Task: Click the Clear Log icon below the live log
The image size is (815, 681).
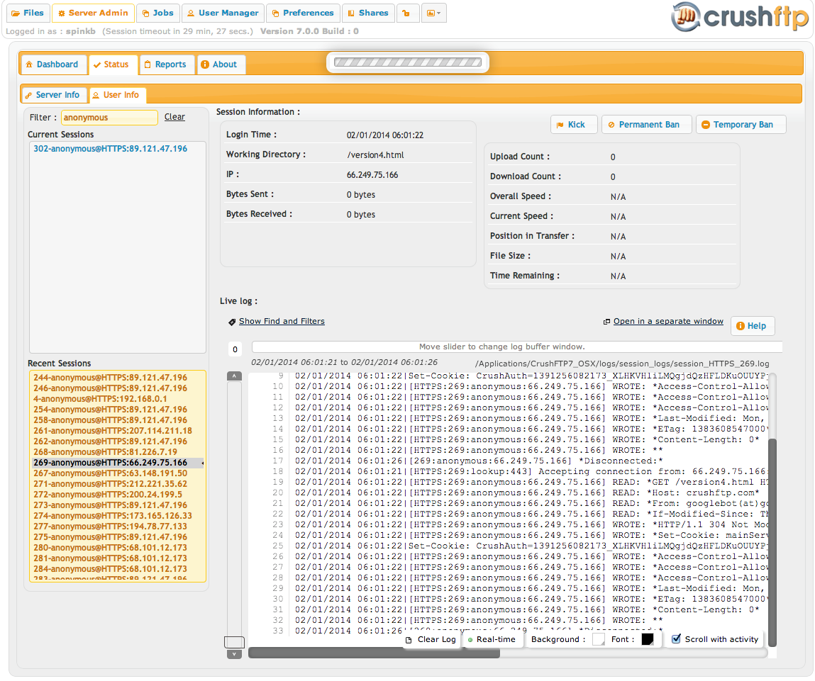Action: 430,639
